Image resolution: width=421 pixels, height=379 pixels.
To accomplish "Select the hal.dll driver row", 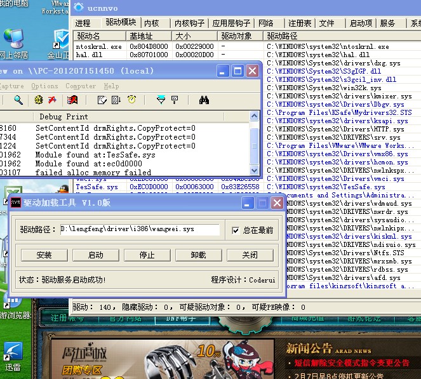I will point(247,55).
